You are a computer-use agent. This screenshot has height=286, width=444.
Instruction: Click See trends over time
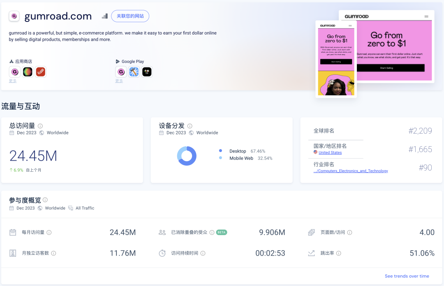(407, 276)
